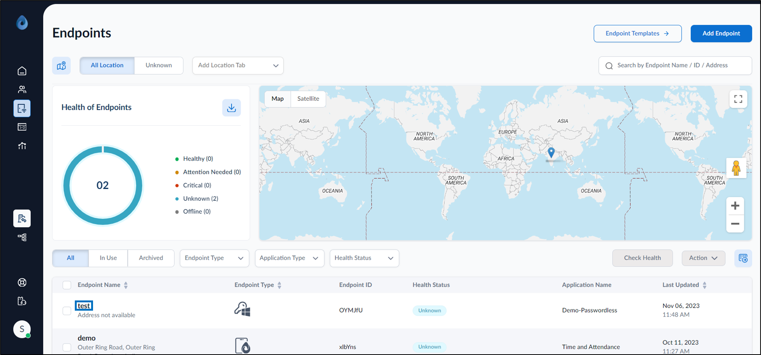
Task: Open the clipboard sidebar icon at bottom
Action: click(x=22, y=301)
